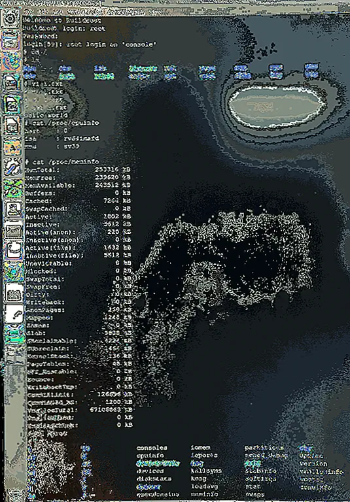Image resolution: width=350 pixels, height=502 pixels.
Task: Click the 'consoles' entry in listing
Action: click(152, 448)
